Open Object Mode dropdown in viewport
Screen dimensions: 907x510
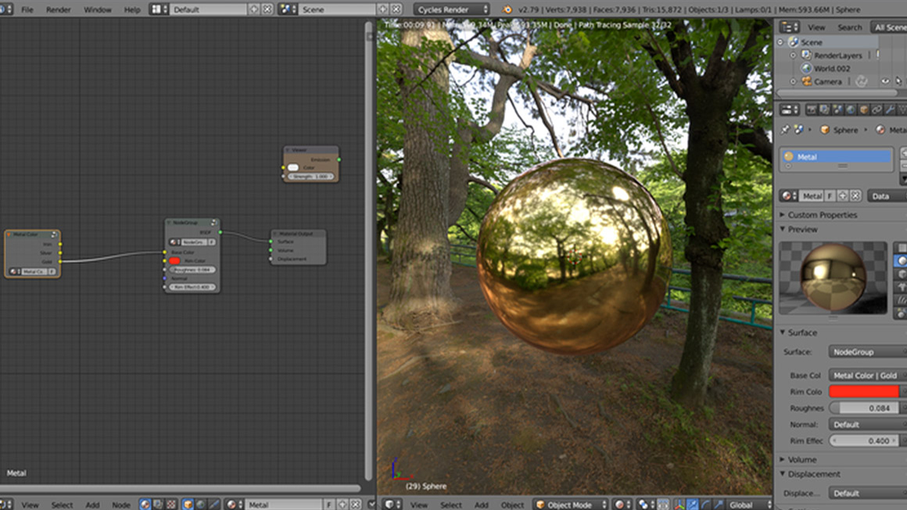pos(570,505)
